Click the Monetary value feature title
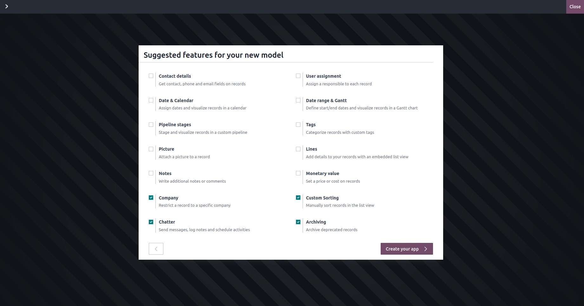This screenshot has height=306, width=584. [x=322, y=173]
